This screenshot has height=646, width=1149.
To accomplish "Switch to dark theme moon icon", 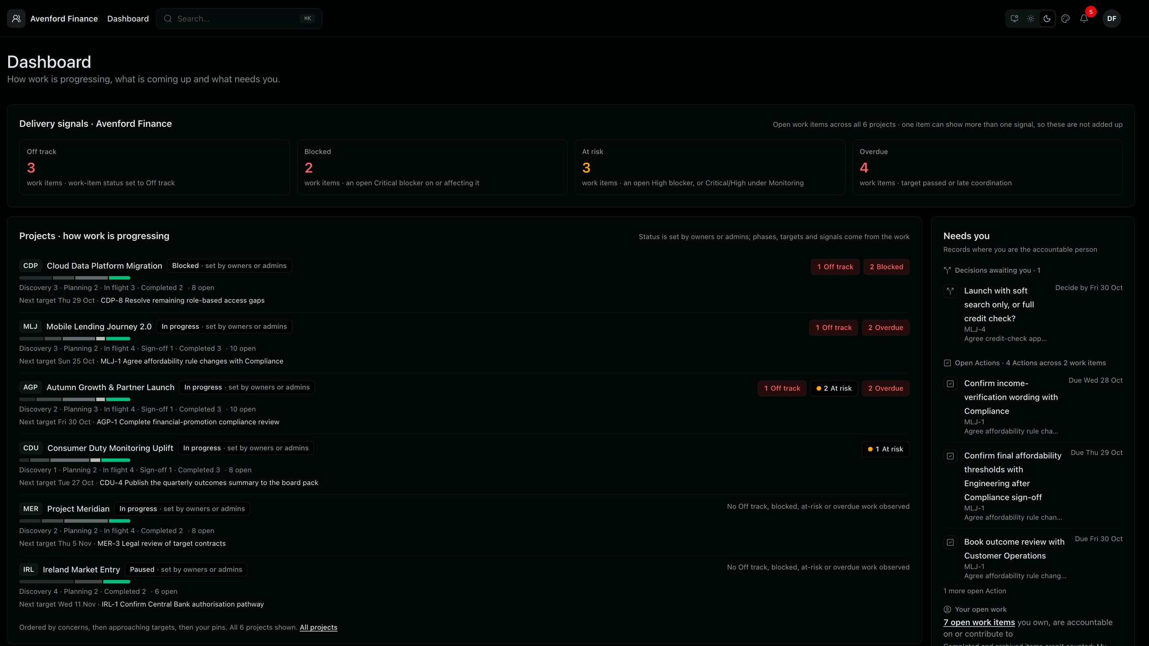I will [1047, 19].
